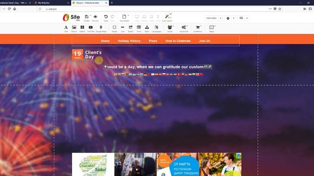
Task: Switch to Phone layout view
Action: click(x=158, y=17)
